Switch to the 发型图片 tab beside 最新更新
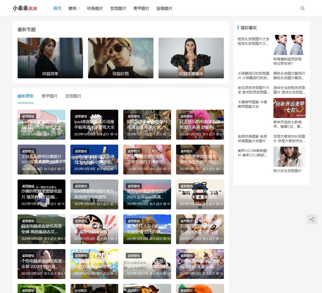 (x=73, y=96)
